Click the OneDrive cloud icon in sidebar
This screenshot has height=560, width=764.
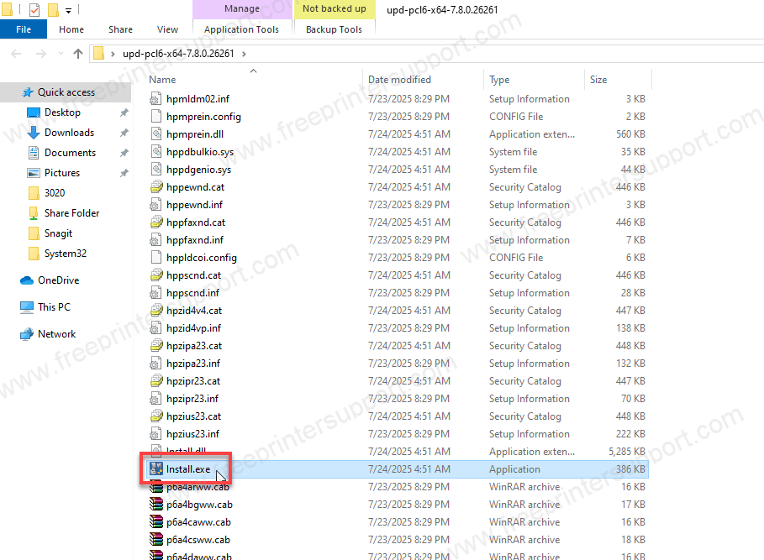(x=27, y=280)
